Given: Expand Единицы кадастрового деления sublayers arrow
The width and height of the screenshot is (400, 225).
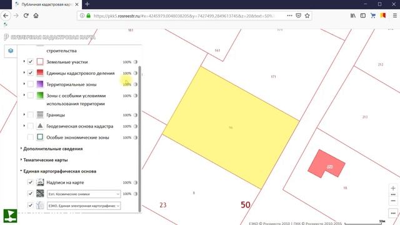Looking at the screenshot, I should point(24,72).
